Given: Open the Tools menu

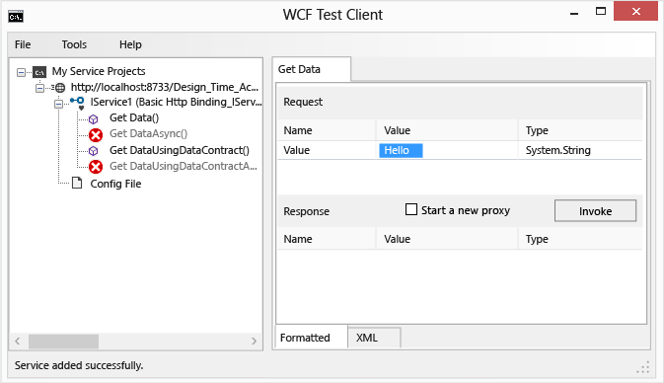Looking at the screenshot, I should pos(74,44).
